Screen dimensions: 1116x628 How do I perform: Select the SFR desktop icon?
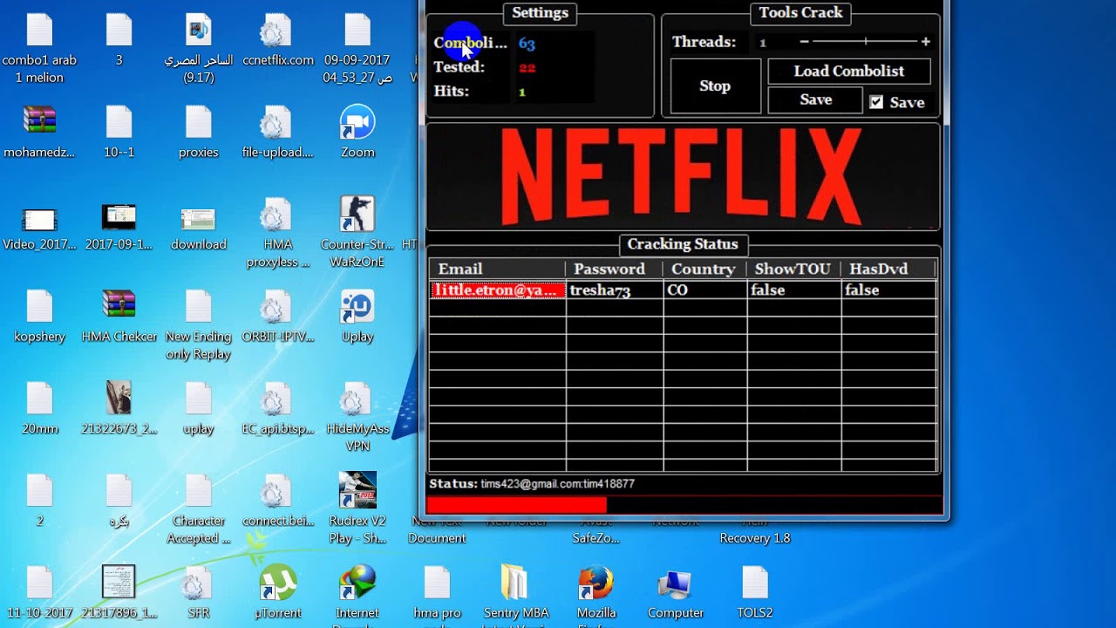point(199,592)
